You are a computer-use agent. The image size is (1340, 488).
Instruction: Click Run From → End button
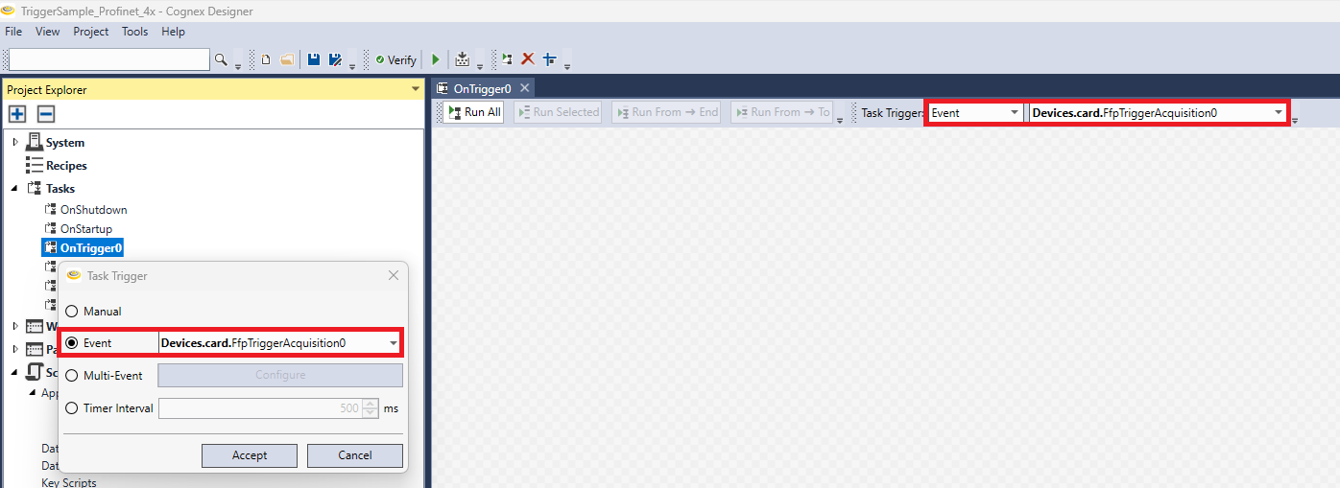(x=666, y=112)
